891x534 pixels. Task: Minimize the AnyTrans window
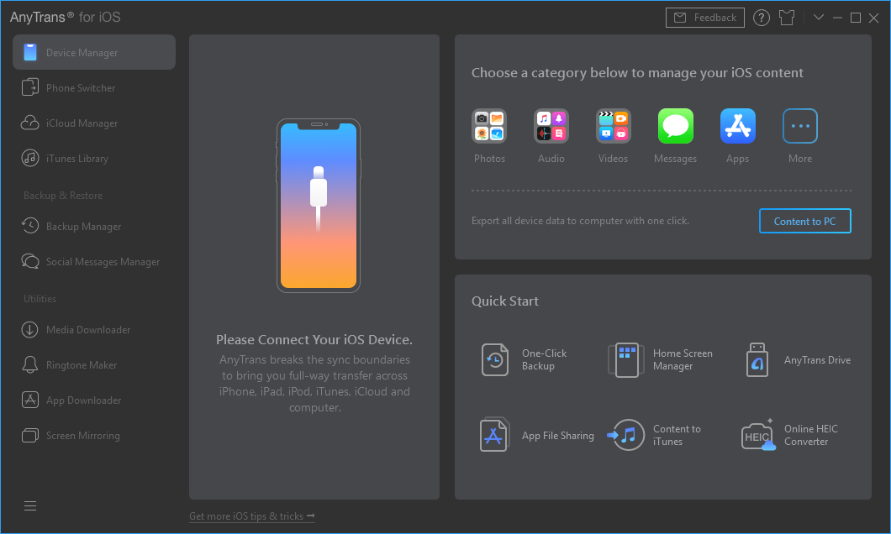pyautogui.click(x=837, y=18)
